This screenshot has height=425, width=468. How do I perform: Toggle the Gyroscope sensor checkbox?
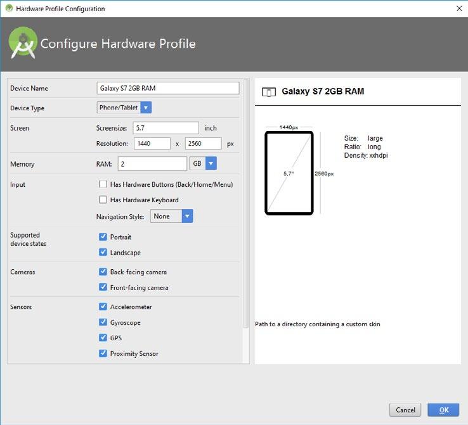point(103,322)
